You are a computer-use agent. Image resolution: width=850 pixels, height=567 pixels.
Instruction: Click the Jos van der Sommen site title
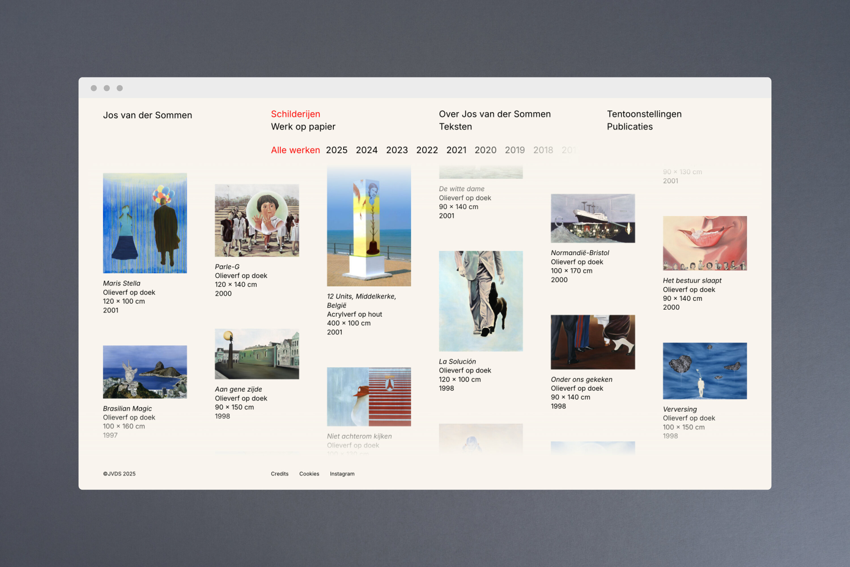[147, 115]
